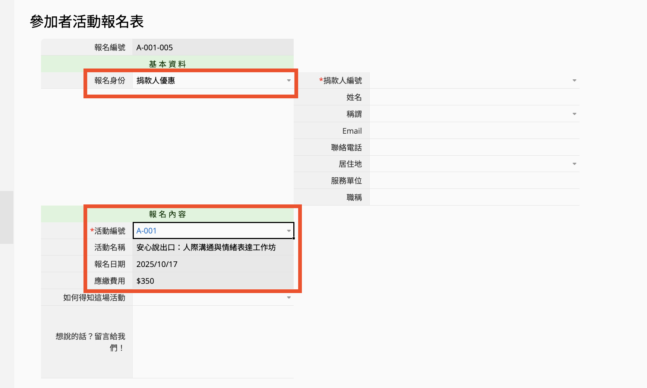The height and width of the screenshot is (388, 647).
Task: Open the 活動編號 dropdown showing A-001
Action: click(x=288, y=231)
